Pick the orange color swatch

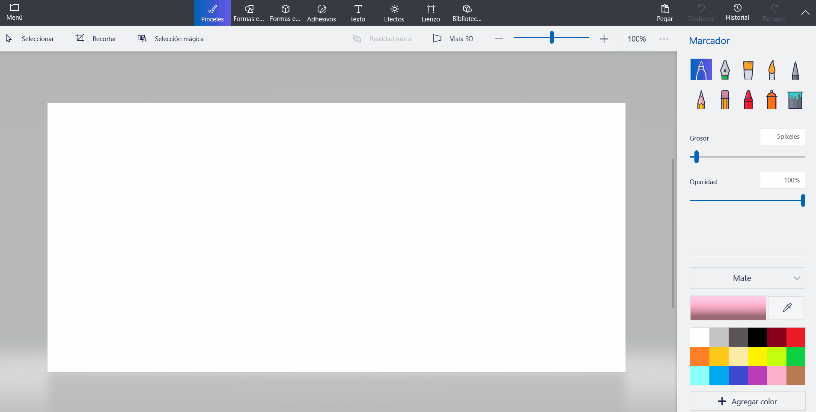700,356
